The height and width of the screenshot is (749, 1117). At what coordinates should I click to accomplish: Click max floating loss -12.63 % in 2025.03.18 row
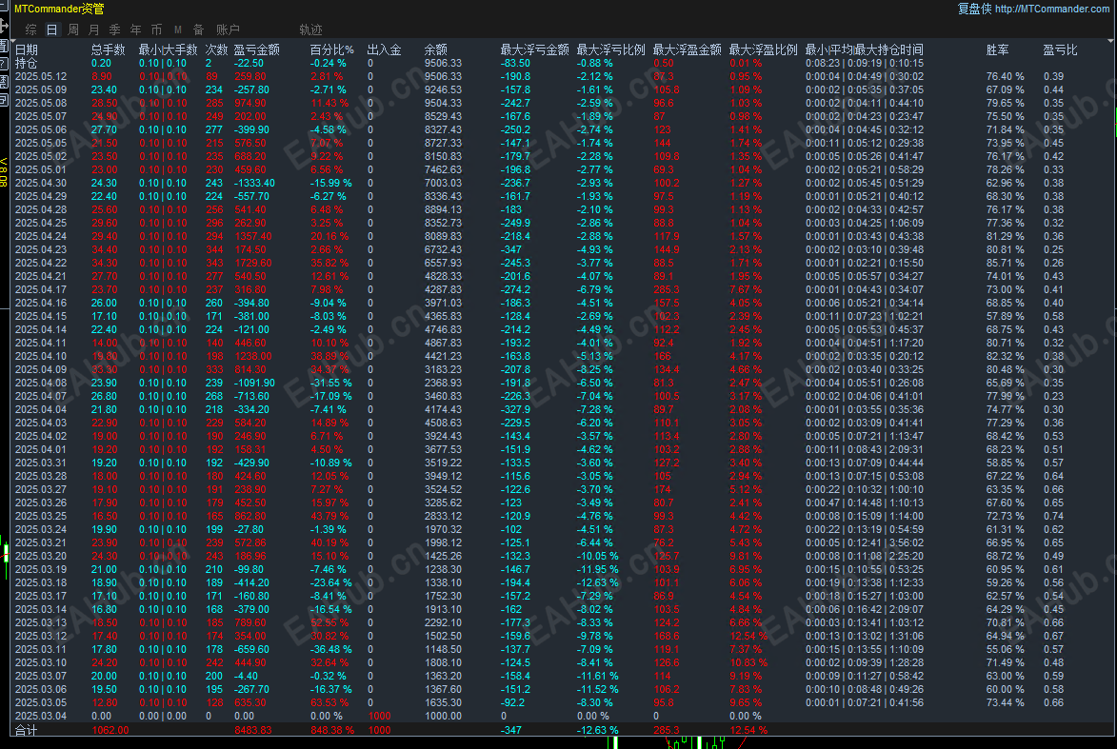click(598, 583)
